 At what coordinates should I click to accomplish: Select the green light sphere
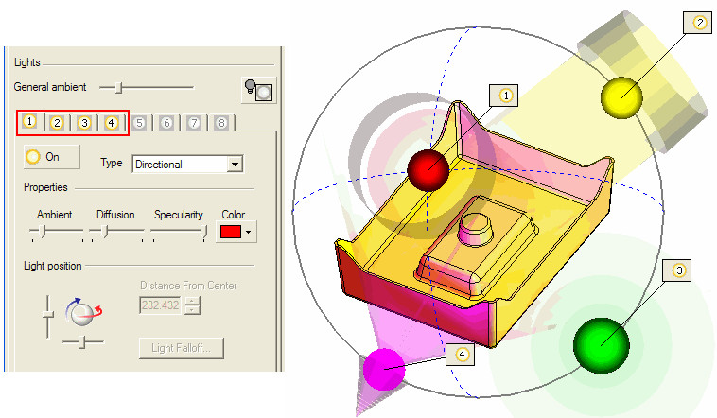pyautogui.click(x=602, y=345)
